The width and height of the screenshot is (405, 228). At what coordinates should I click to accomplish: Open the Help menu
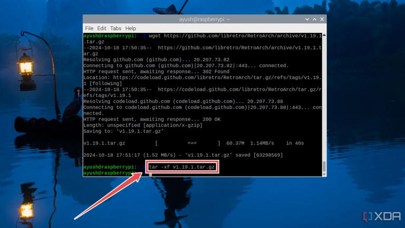(x=130, y=28)
